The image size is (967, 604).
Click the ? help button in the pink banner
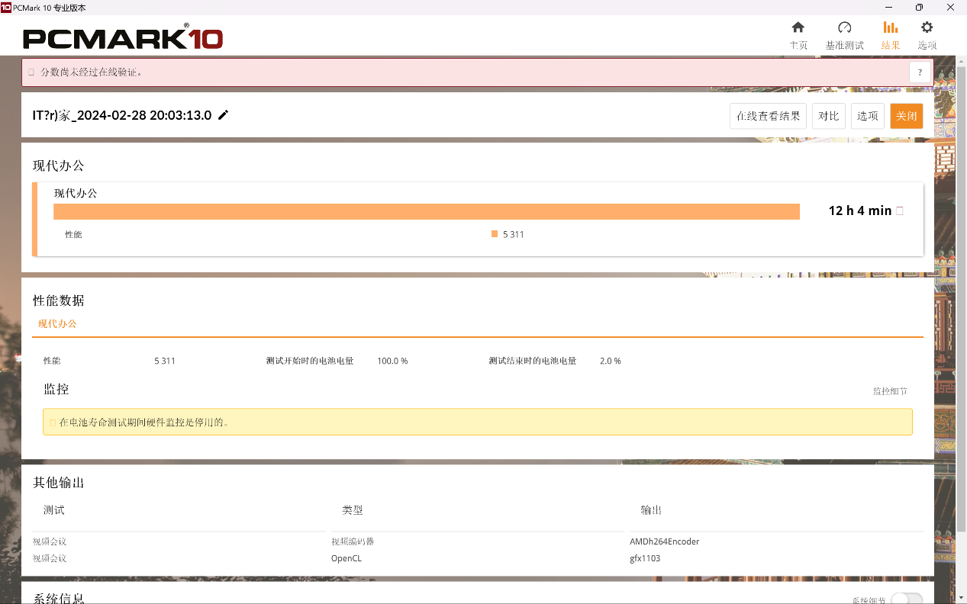click(920, 72)
